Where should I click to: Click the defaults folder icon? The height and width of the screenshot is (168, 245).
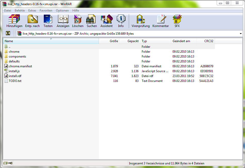click(6, 61)
